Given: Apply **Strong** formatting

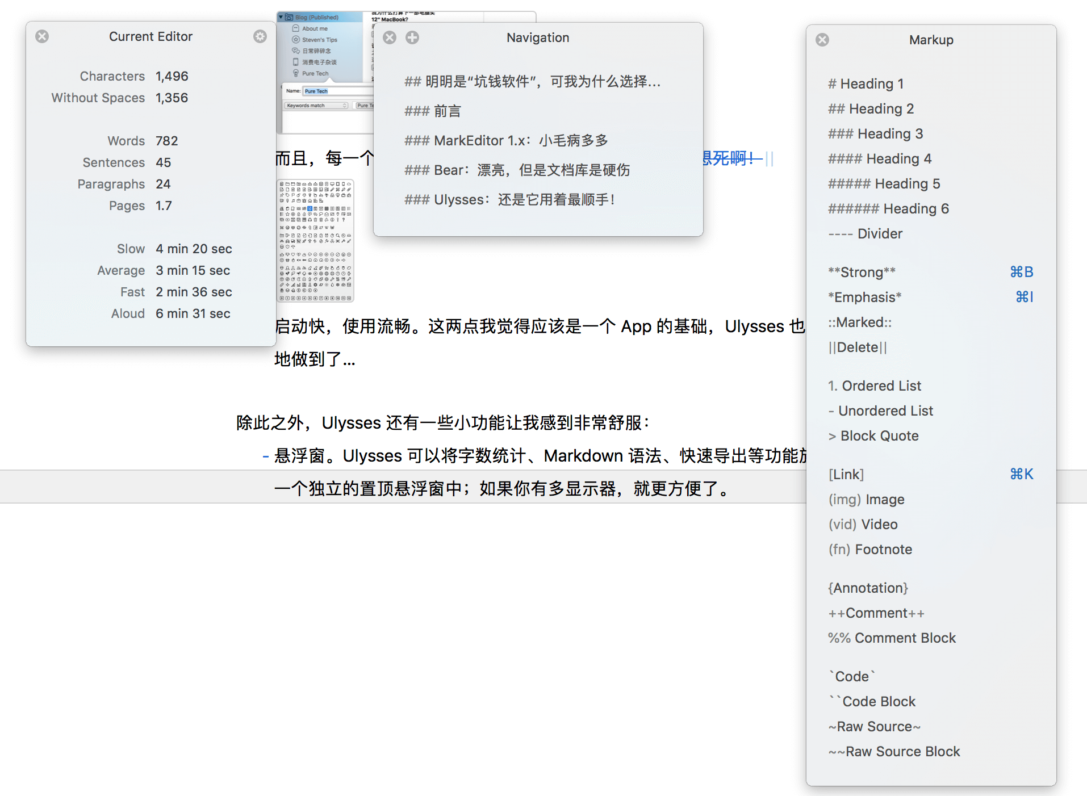Looking at the screenshot, I should [x=862, y=273].
